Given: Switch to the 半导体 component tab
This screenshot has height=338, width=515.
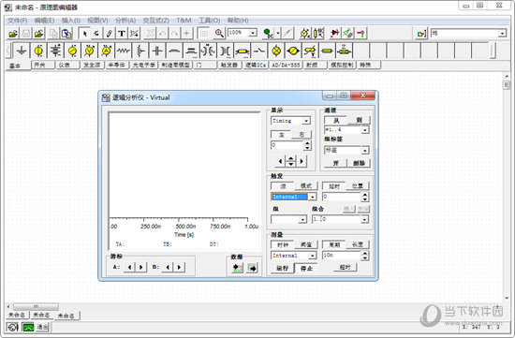Looking at the screenshot, I should (x=117, y=65).
